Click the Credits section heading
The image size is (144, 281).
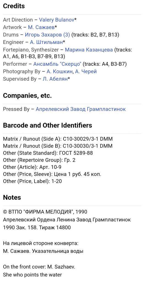tap(14, 6)
